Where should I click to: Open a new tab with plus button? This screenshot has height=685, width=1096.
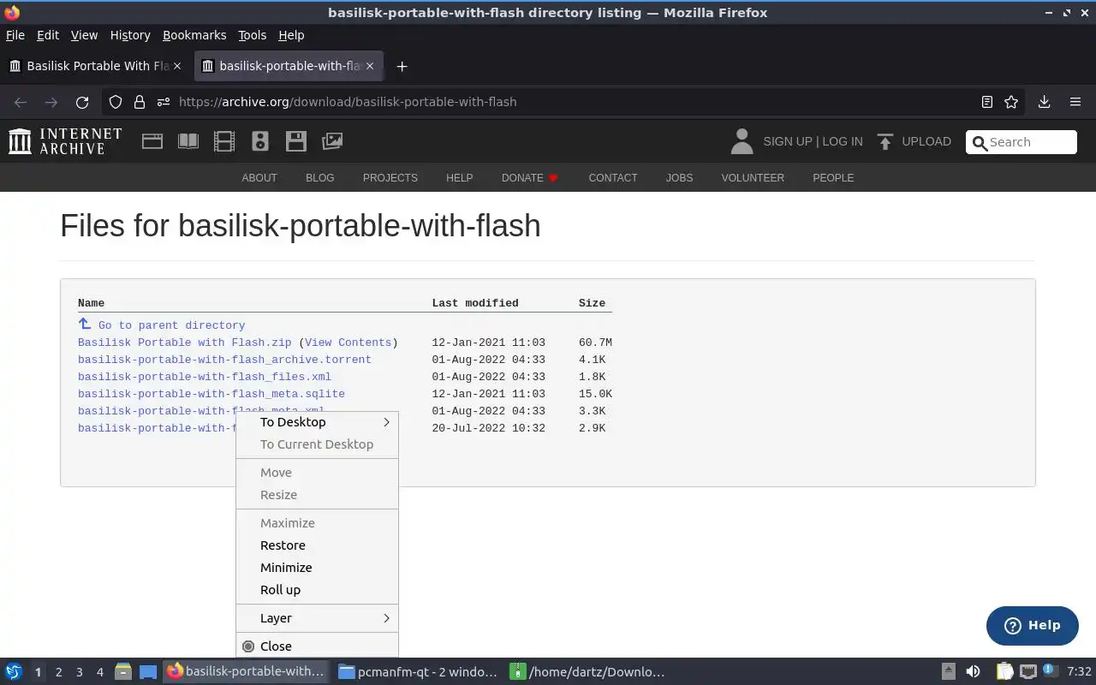402,66
